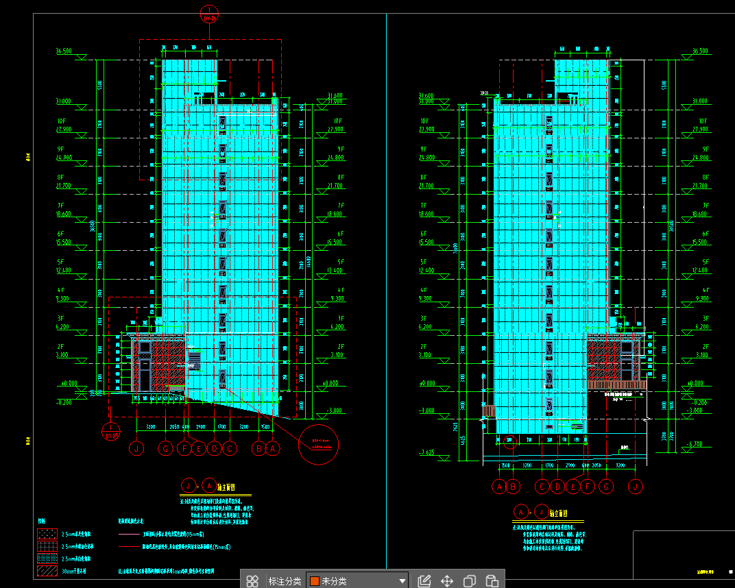Click the edit annotation pencil icon
This screenshot has height=588, width=735.
tap(424, 581)
